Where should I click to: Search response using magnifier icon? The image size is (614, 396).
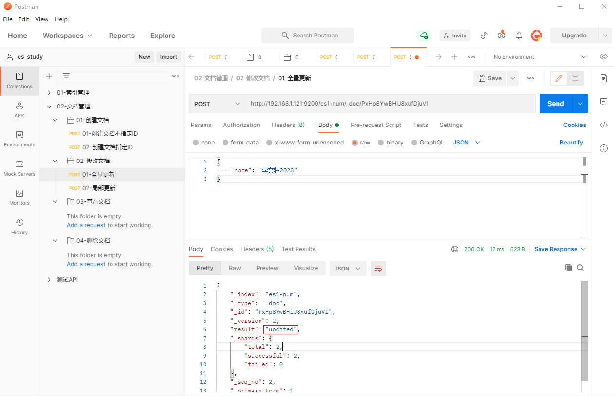(580, 268)
